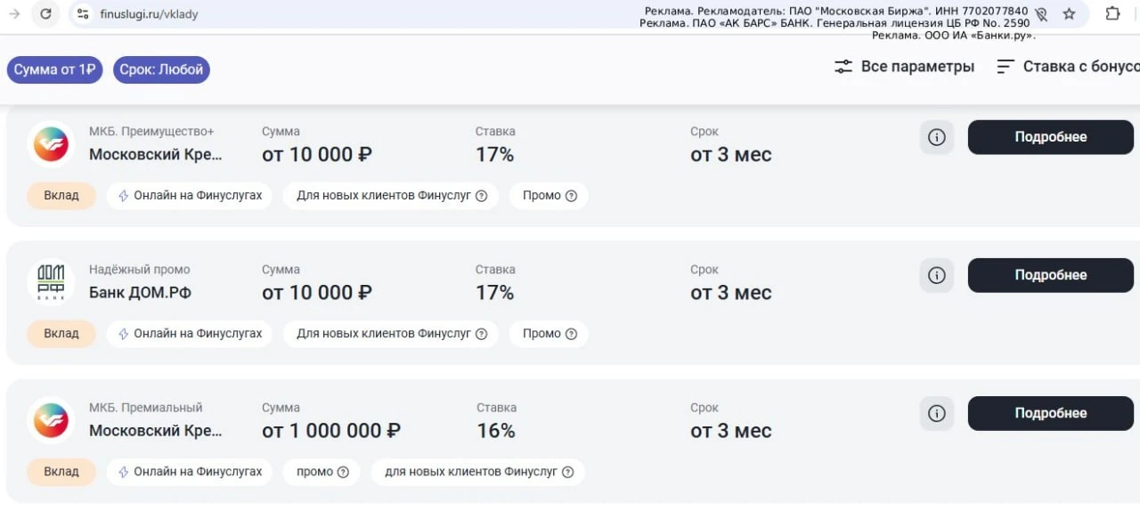
Task: Click the МКБ. Преимущество+ bank logo
Action: pyautogui.click(x=51, y=143)
